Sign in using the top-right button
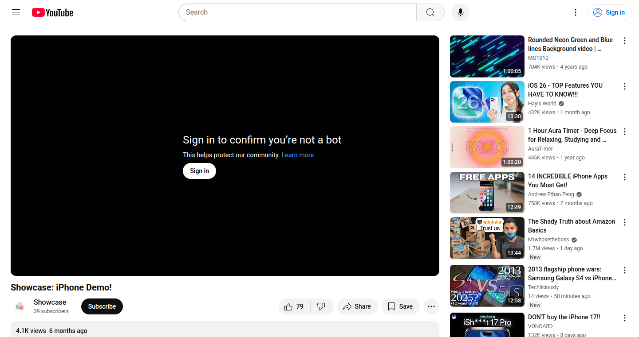The height and width of the screenshot is (337, 639). [x=610, y=12]
